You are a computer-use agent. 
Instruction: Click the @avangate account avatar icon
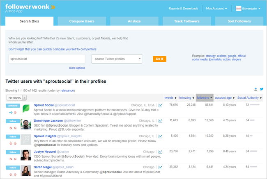pyautogui.click(x=238, y=8)
